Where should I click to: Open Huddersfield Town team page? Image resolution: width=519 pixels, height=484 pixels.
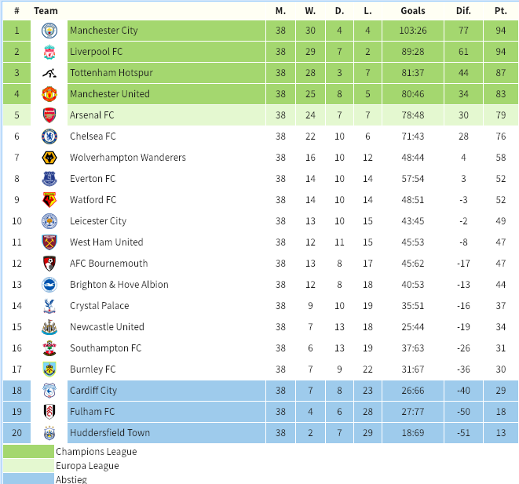(110, 432)
